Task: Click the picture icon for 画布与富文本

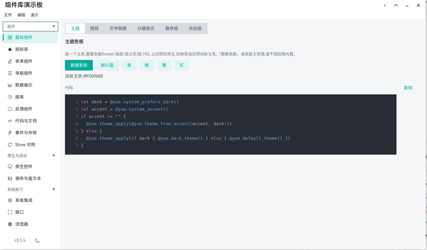Action: 10,178
